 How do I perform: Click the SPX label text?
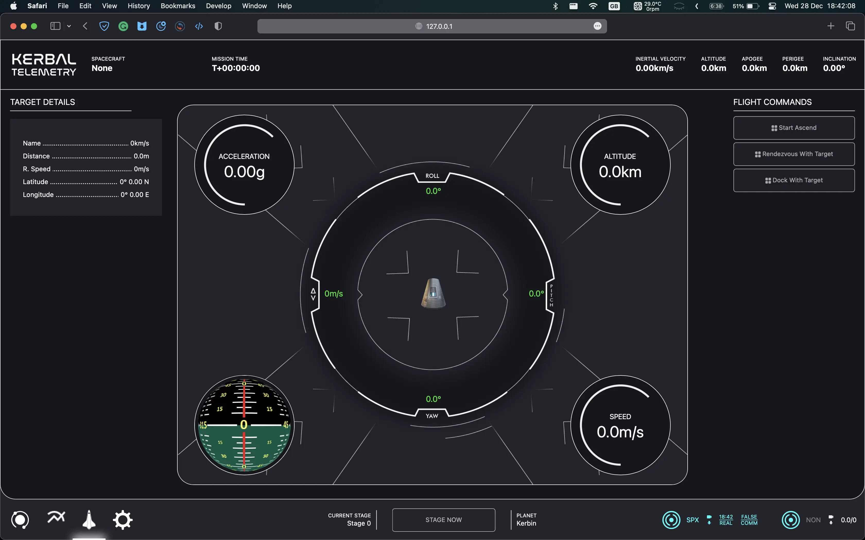[x=692, y=520]
